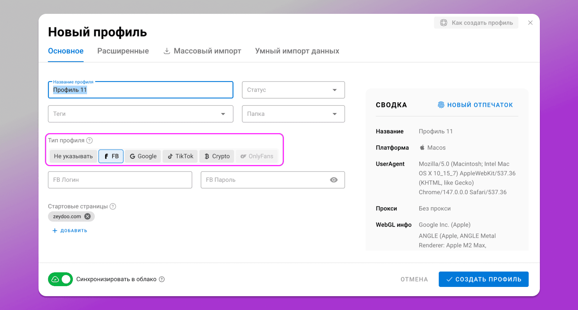Click the Название профиля input field
Viewport: 578px width, 310px height.
(x=141, y=90)
